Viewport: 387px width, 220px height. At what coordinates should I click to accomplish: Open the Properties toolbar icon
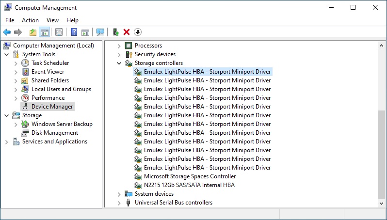coord(59,32)
